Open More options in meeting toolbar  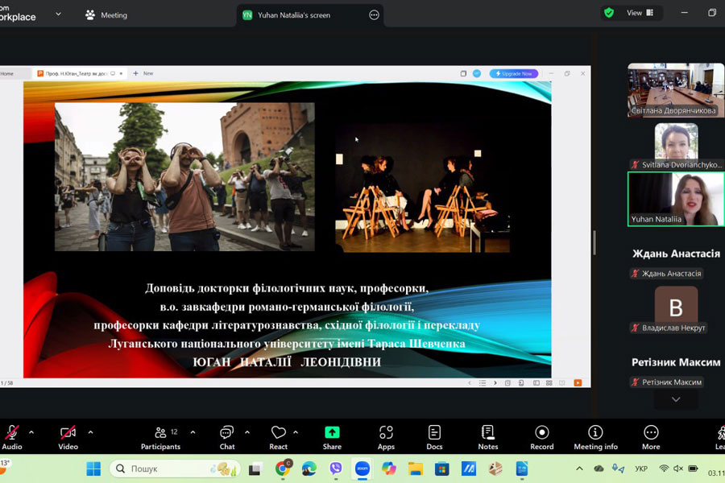[651, 433]
